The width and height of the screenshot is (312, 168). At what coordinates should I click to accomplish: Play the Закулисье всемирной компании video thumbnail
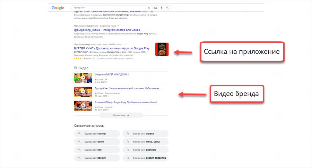(83, 92)
